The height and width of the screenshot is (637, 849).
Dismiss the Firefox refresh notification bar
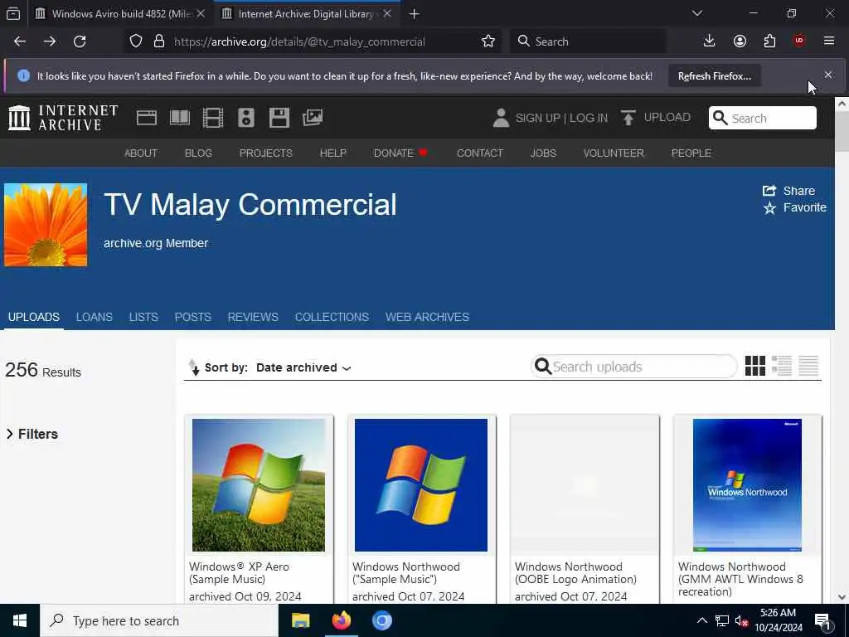pyautogui.click(x=828, y=75)
